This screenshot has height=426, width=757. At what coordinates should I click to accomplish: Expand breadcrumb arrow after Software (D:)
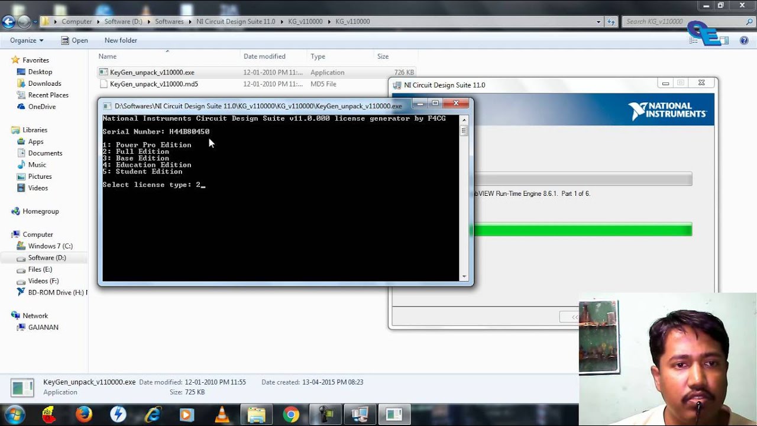point(149,21)
